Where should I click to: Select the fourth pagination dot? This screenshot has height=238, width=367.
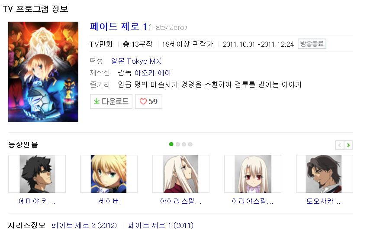click(x=190, y=144)
